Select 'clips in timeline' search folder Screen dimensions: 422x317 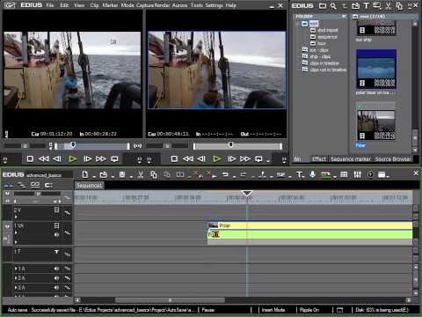tap(324, 63)
